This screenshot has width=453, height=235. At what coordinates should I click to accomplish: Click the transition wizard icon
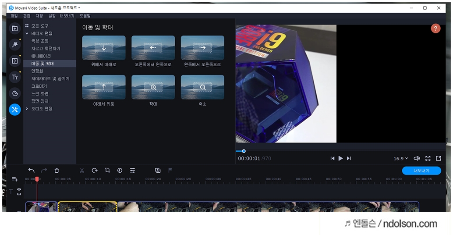(157, 170)
